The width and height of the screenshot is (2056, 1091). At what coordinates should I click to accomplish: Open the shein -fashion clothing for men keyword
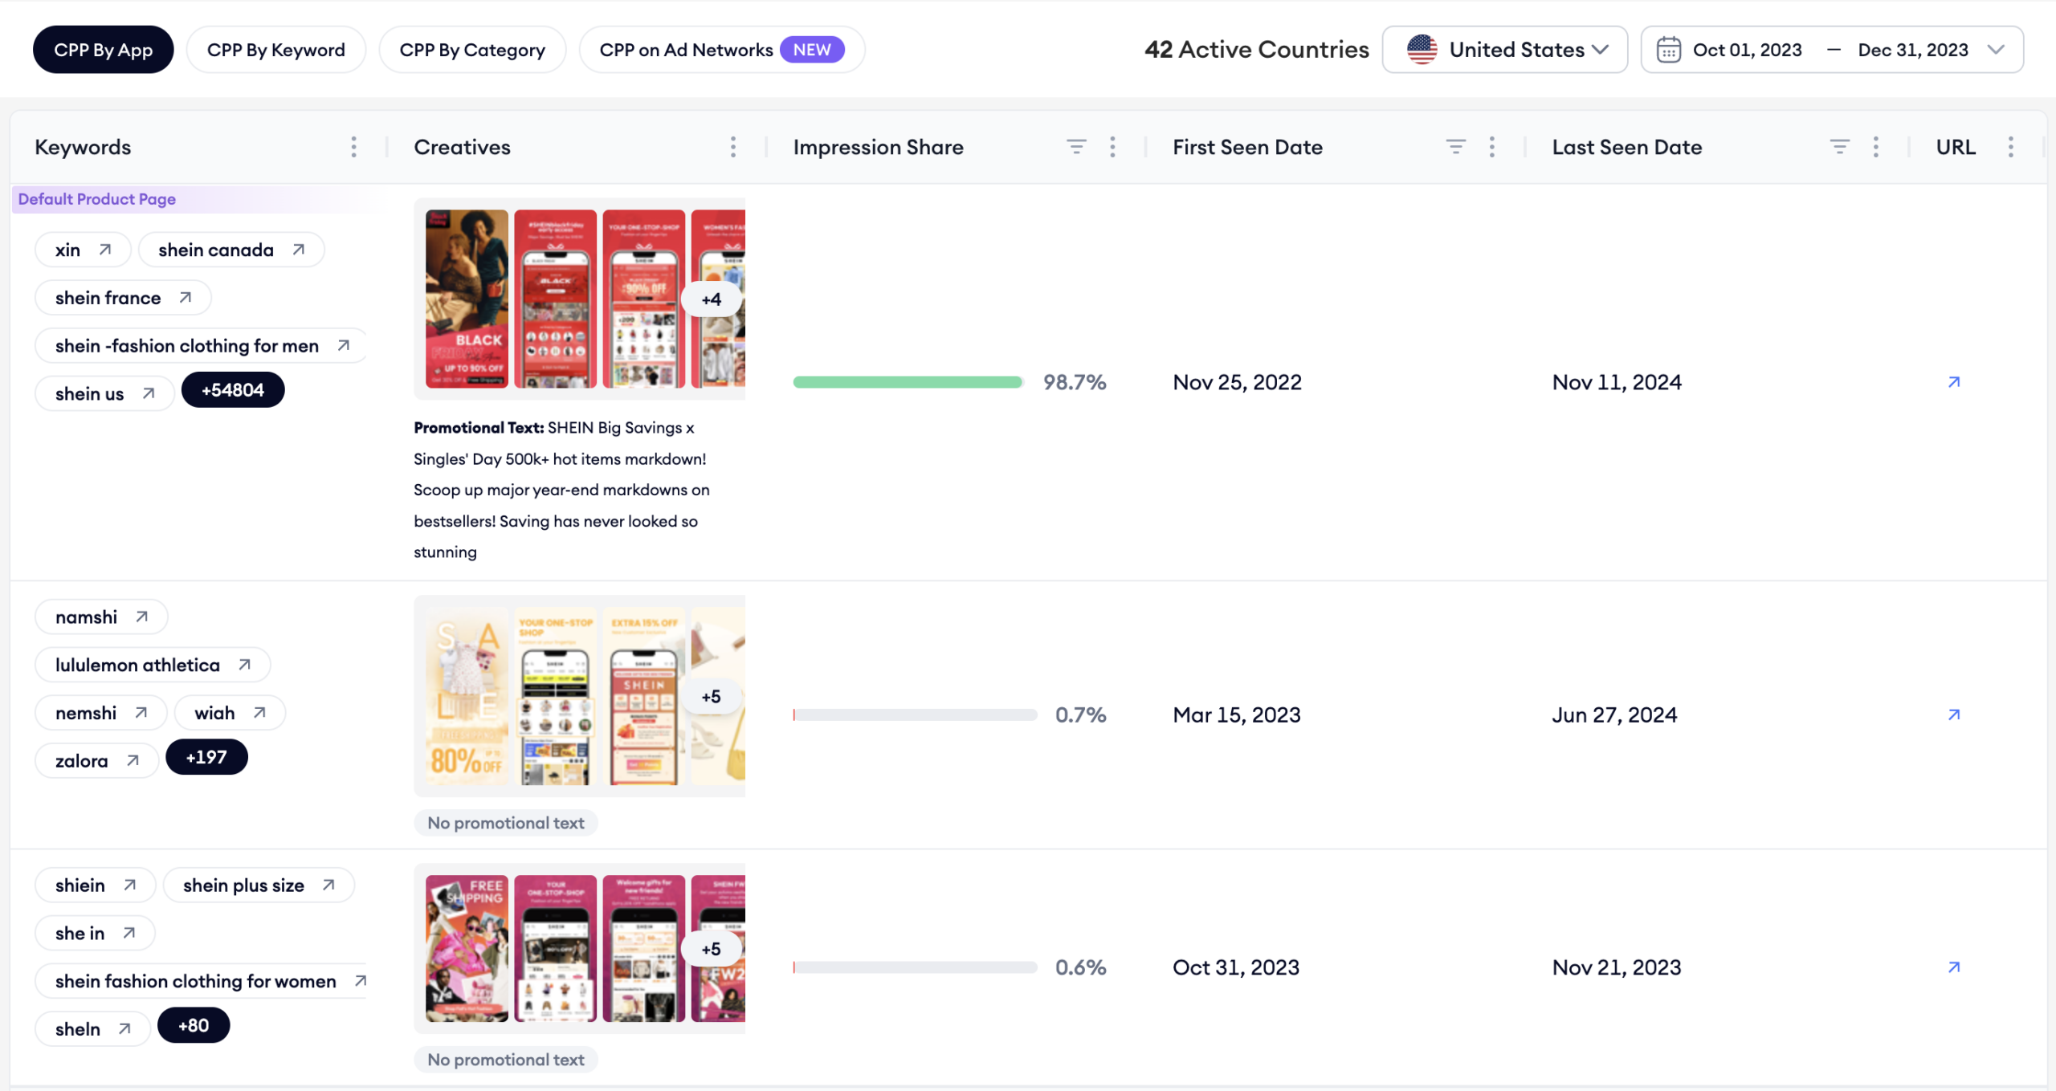(x=202, y=346)
